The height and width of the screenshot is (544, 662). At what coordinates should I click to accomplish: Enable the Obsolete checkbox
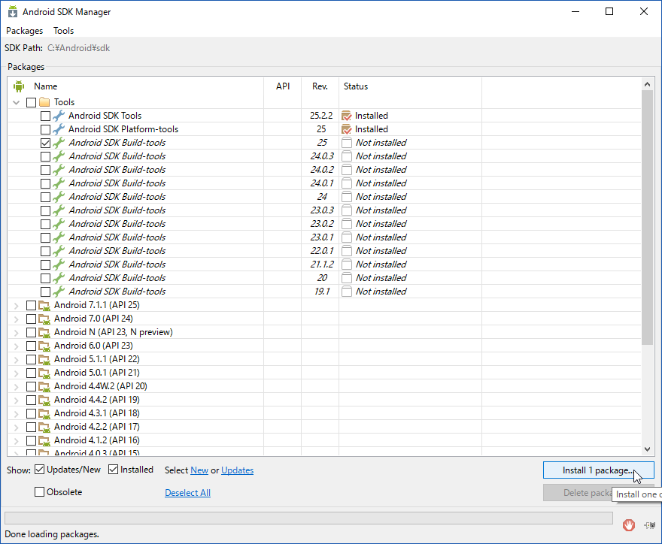point(39,491)
